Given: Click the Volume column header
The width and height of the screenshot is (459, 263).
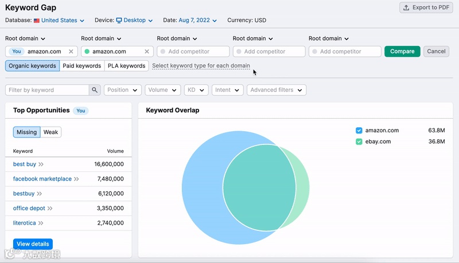Looking at the screenshot, I should [115, 151].
